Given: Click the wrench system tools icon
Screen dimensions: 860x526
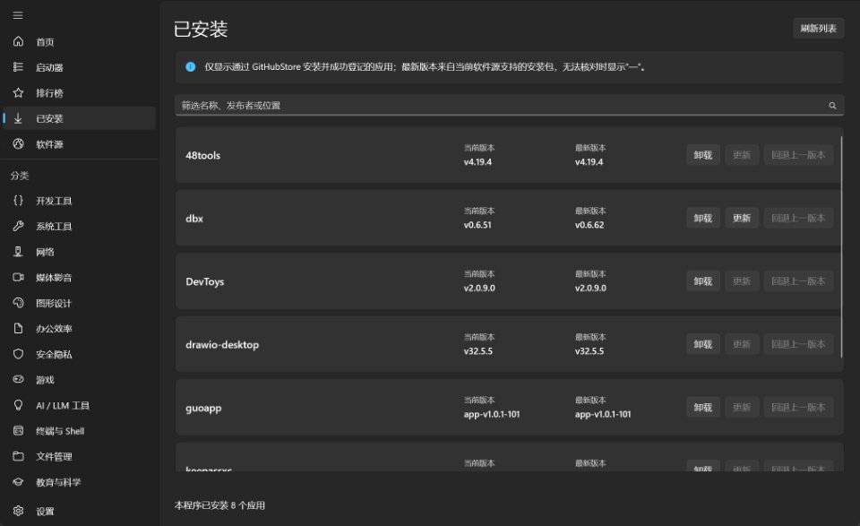Looking at the screenshot, I should pos(18,226).
